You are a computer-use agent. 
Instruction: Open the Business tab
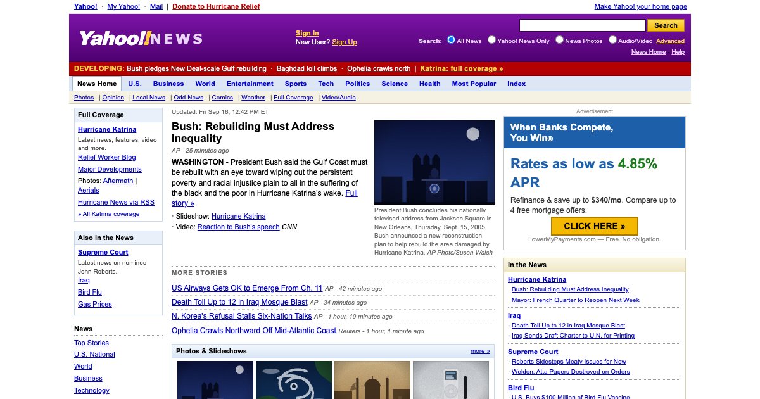point(168,84)
